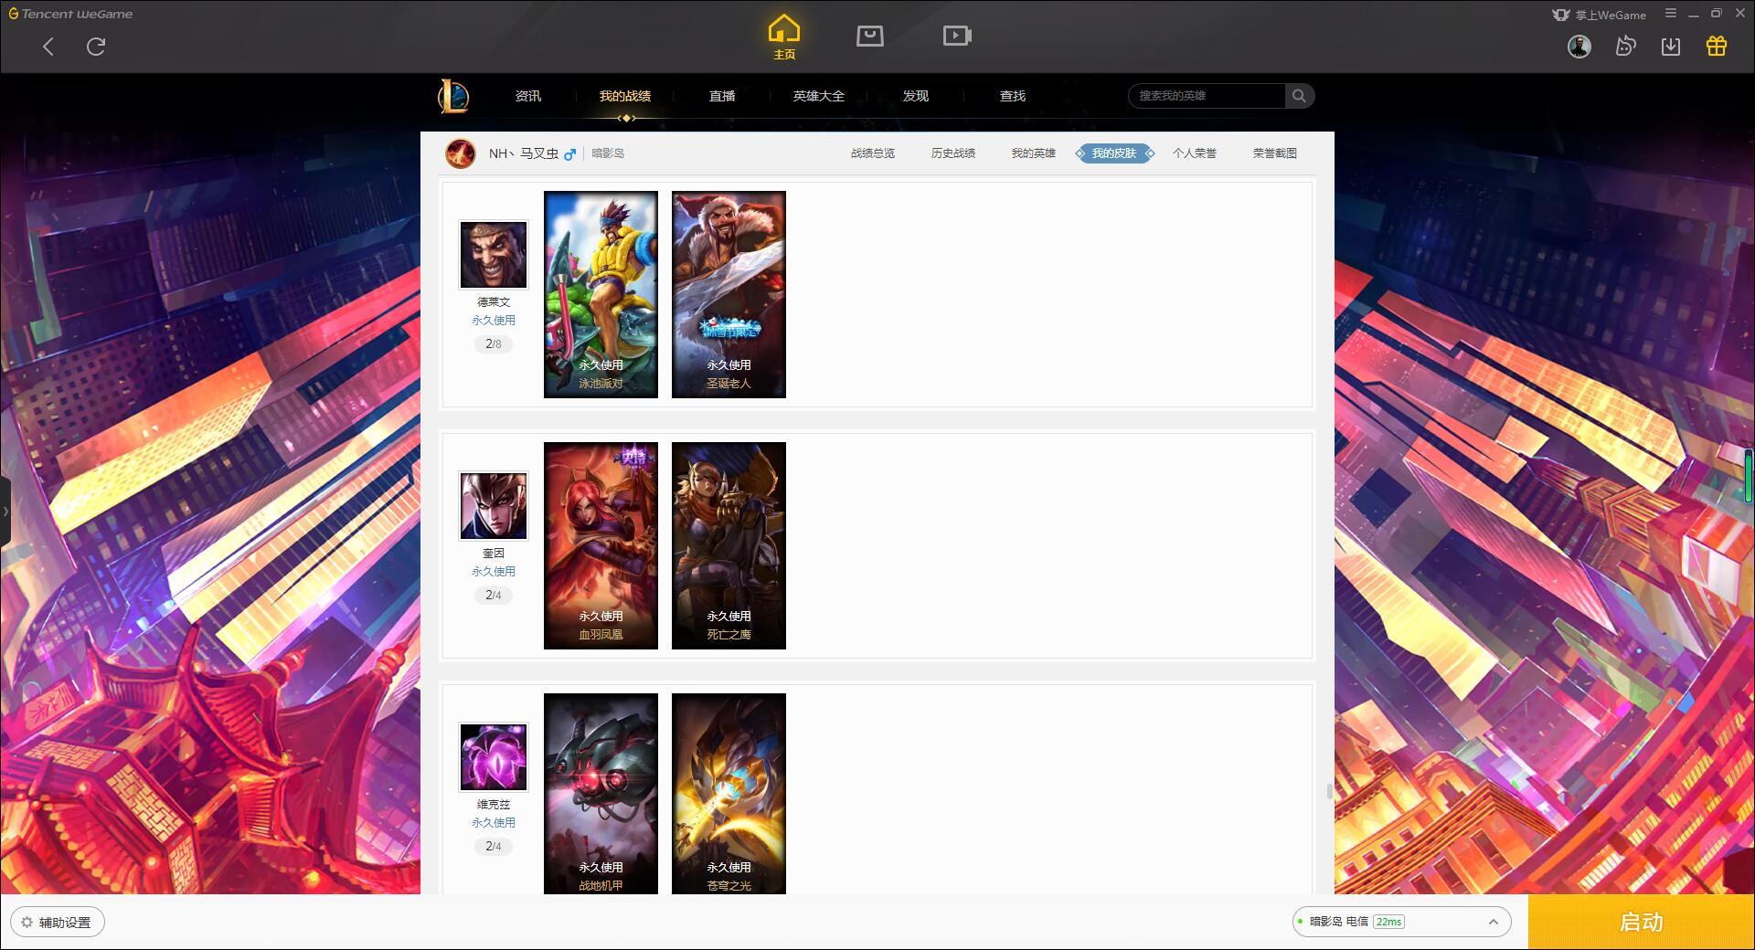Open the 我的战绩 tab
Viewport: 1755px width, 950px height.
625,96
